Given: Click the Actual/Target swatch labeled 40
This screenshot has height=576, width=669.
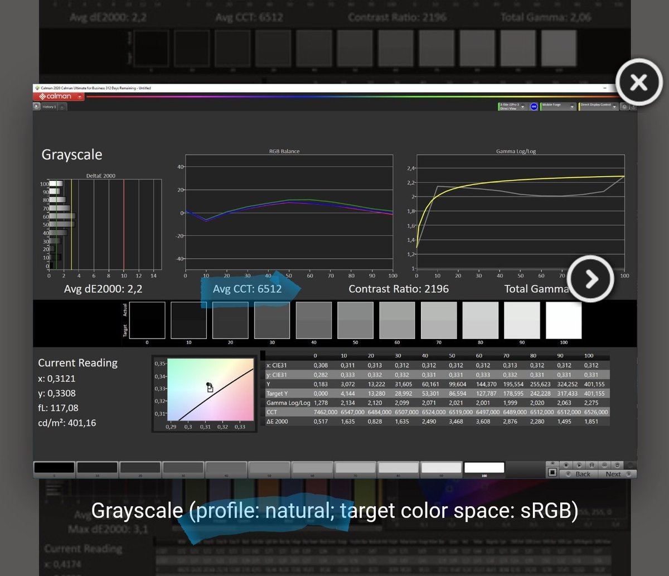Looking at the screenshot, I should [x=314, y=320].
